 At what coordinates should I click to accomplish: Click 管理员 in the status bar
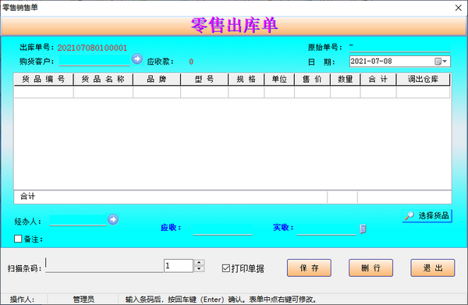tap(83, 299)
